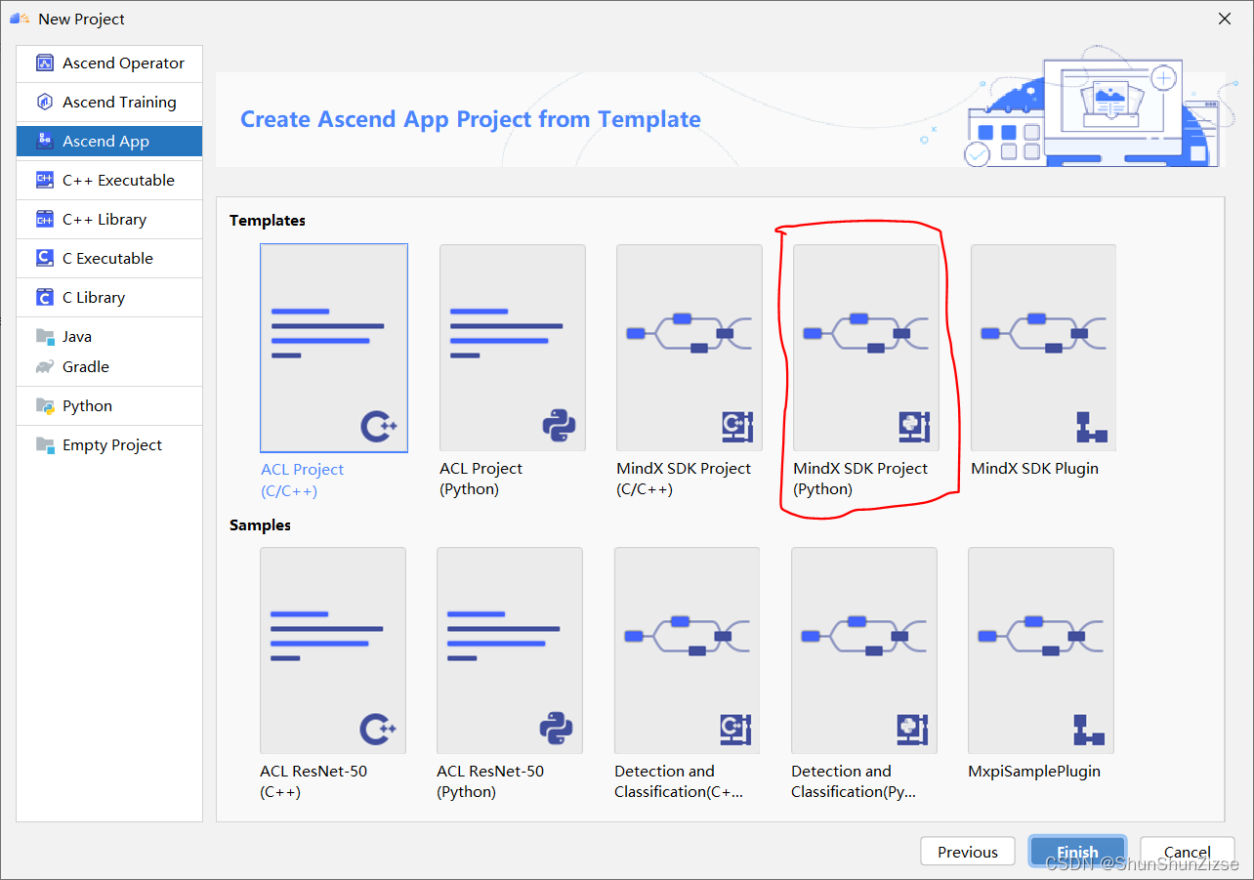
Task: Choose the ACL Project (C/C++) template thumbnail
Action: point(334,348)
